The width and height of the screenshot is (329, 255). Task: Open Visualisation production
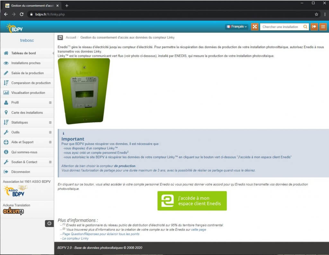coord(27,93)
